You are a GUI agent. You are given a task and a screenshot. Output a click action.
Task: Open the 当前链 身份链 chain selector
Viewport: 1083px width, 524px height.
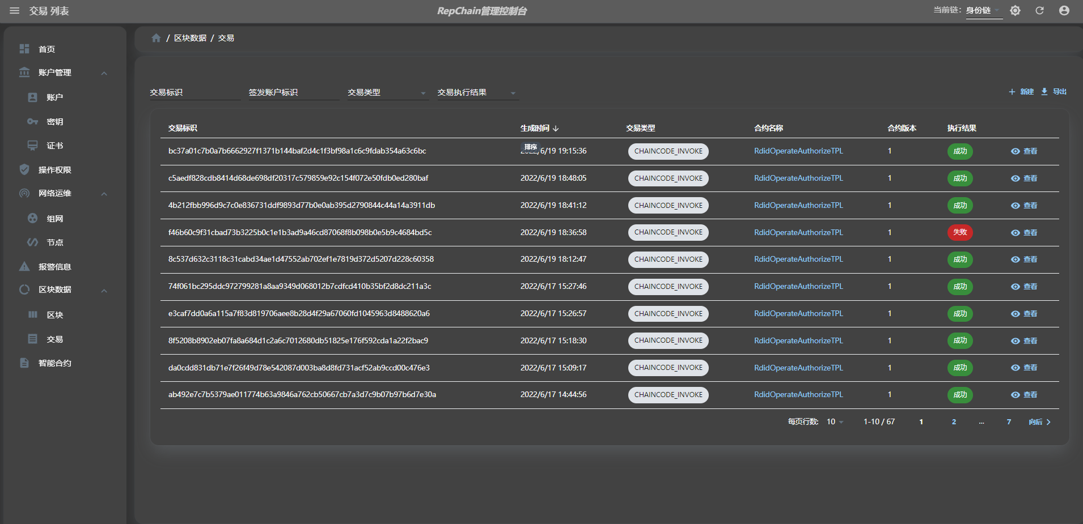click(x=984, y=11)
